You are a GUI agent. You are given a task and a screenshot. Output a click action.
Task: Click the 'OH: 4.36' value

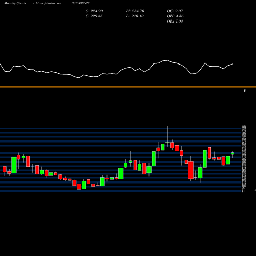click(x=175, y=16)
